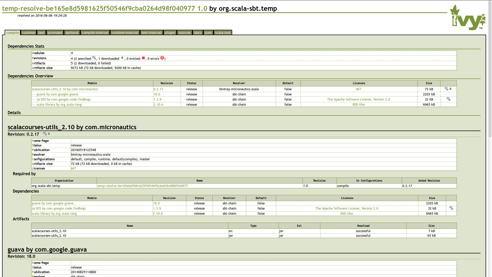Image resolution: width=492 pixels, height=277 pixels.
Task: Open MIT link in scalacourses-utils Licenses row
Action: pos(74,169)
